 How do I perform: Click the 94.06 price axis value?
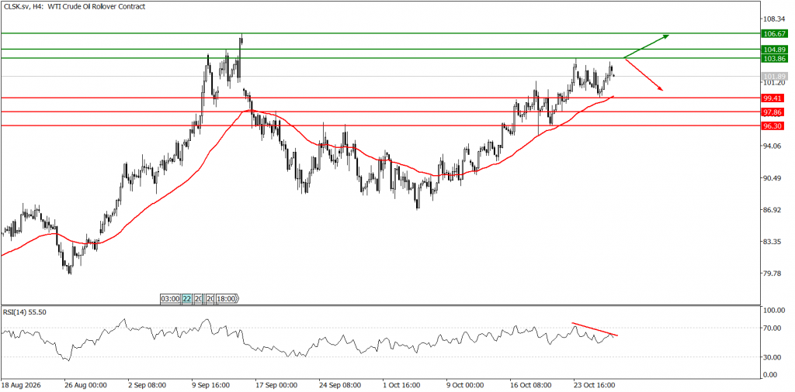[x=773, y=146]
